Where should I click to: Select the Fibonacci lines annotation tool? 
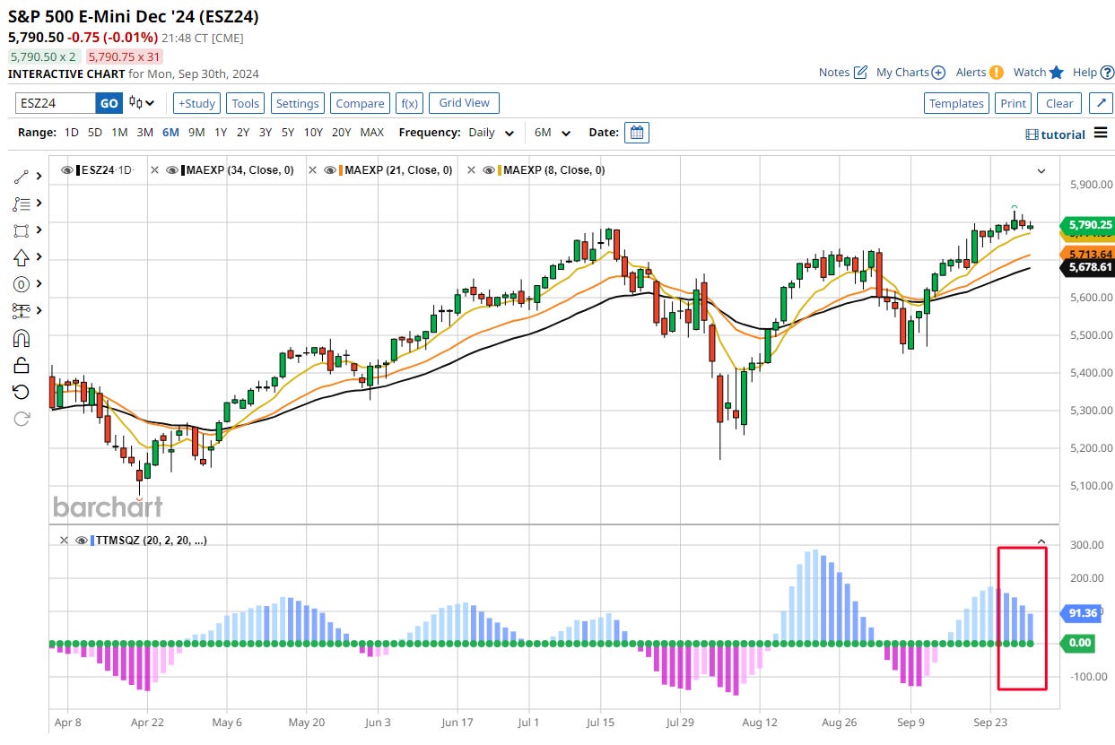coord(22,204)
